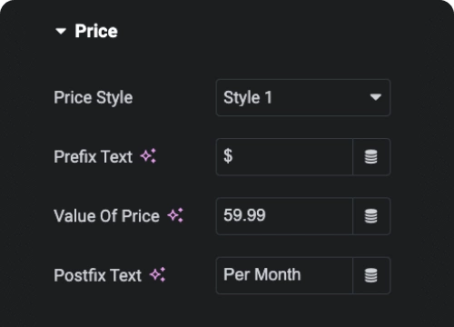Viewport: 454px width, 327px height.
Task: Open dynamic tags for Postfix Text
Action: click(371, 275)
